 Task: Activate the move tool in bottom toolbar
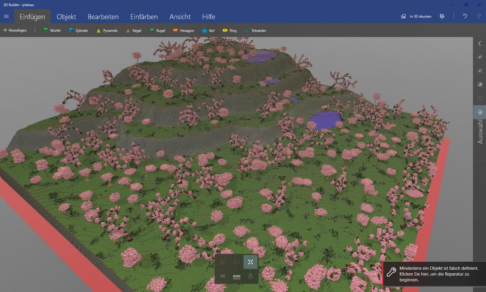click(222, 262)
